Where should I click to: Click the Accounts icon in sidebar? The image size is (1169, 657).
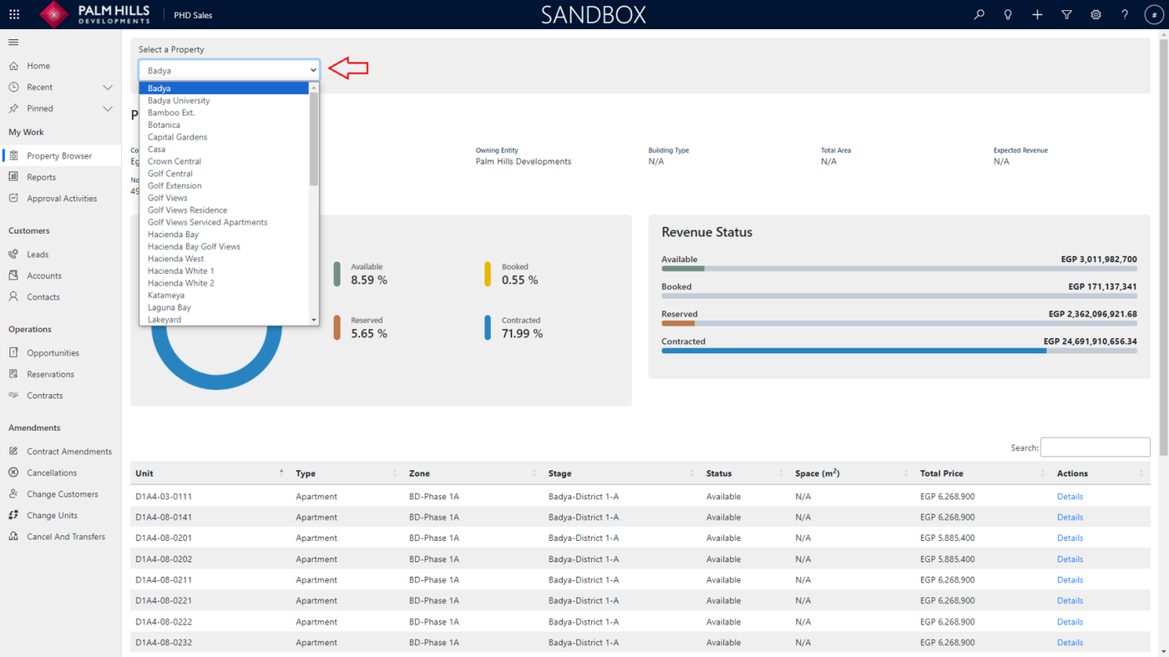coord(13,275)
